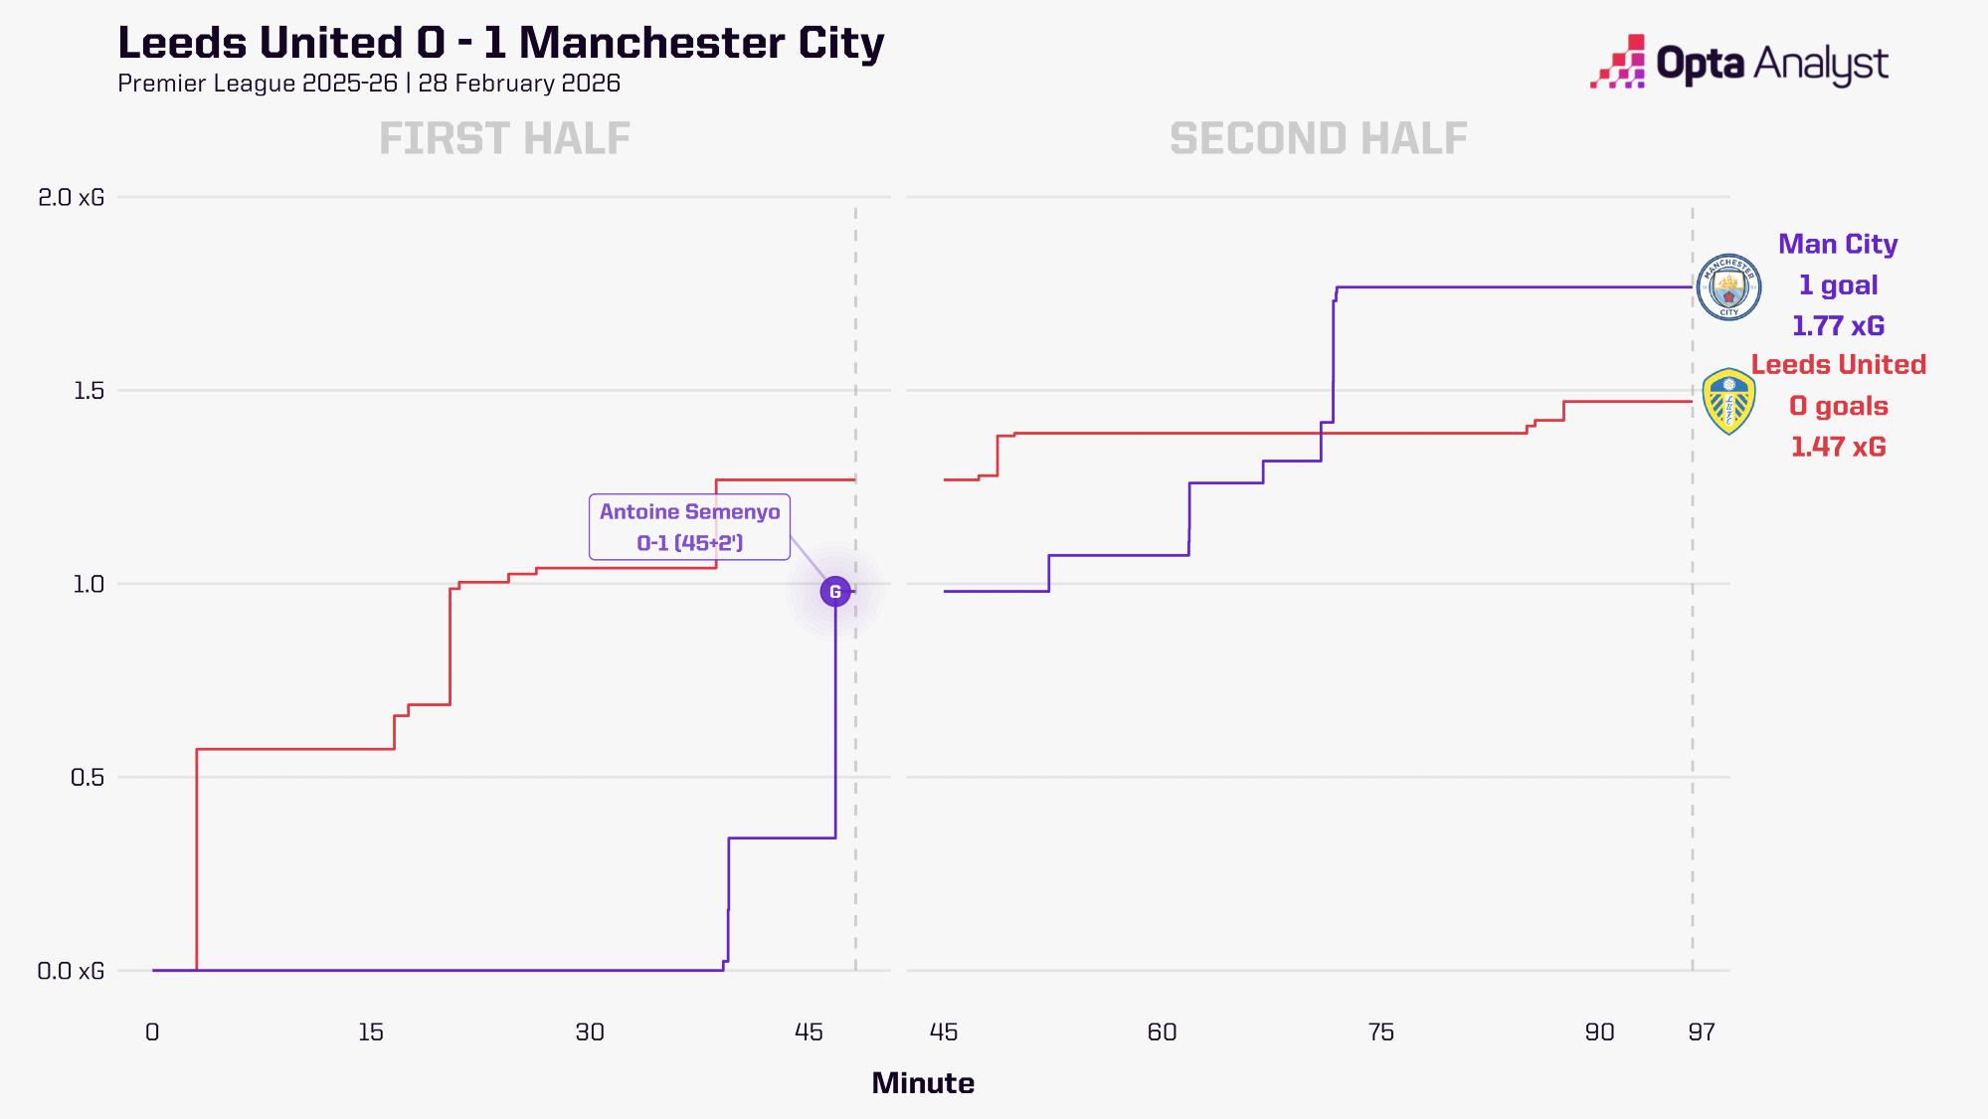The image size is (1988, 1119).
Task: Select the FIRST HALF heading
Action: click(504, 139)
